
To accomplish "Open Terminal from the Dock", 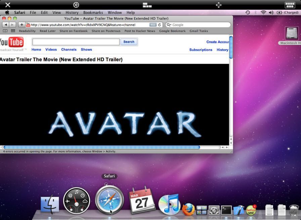I will pyautogui.click(x=226, y=210).
